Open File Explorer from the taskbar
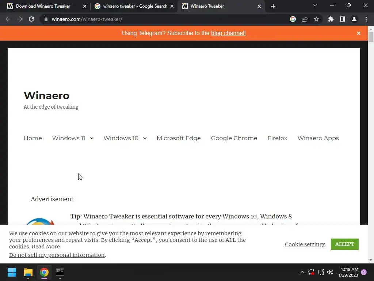This screenshot has width=374, height=281. 28,272
